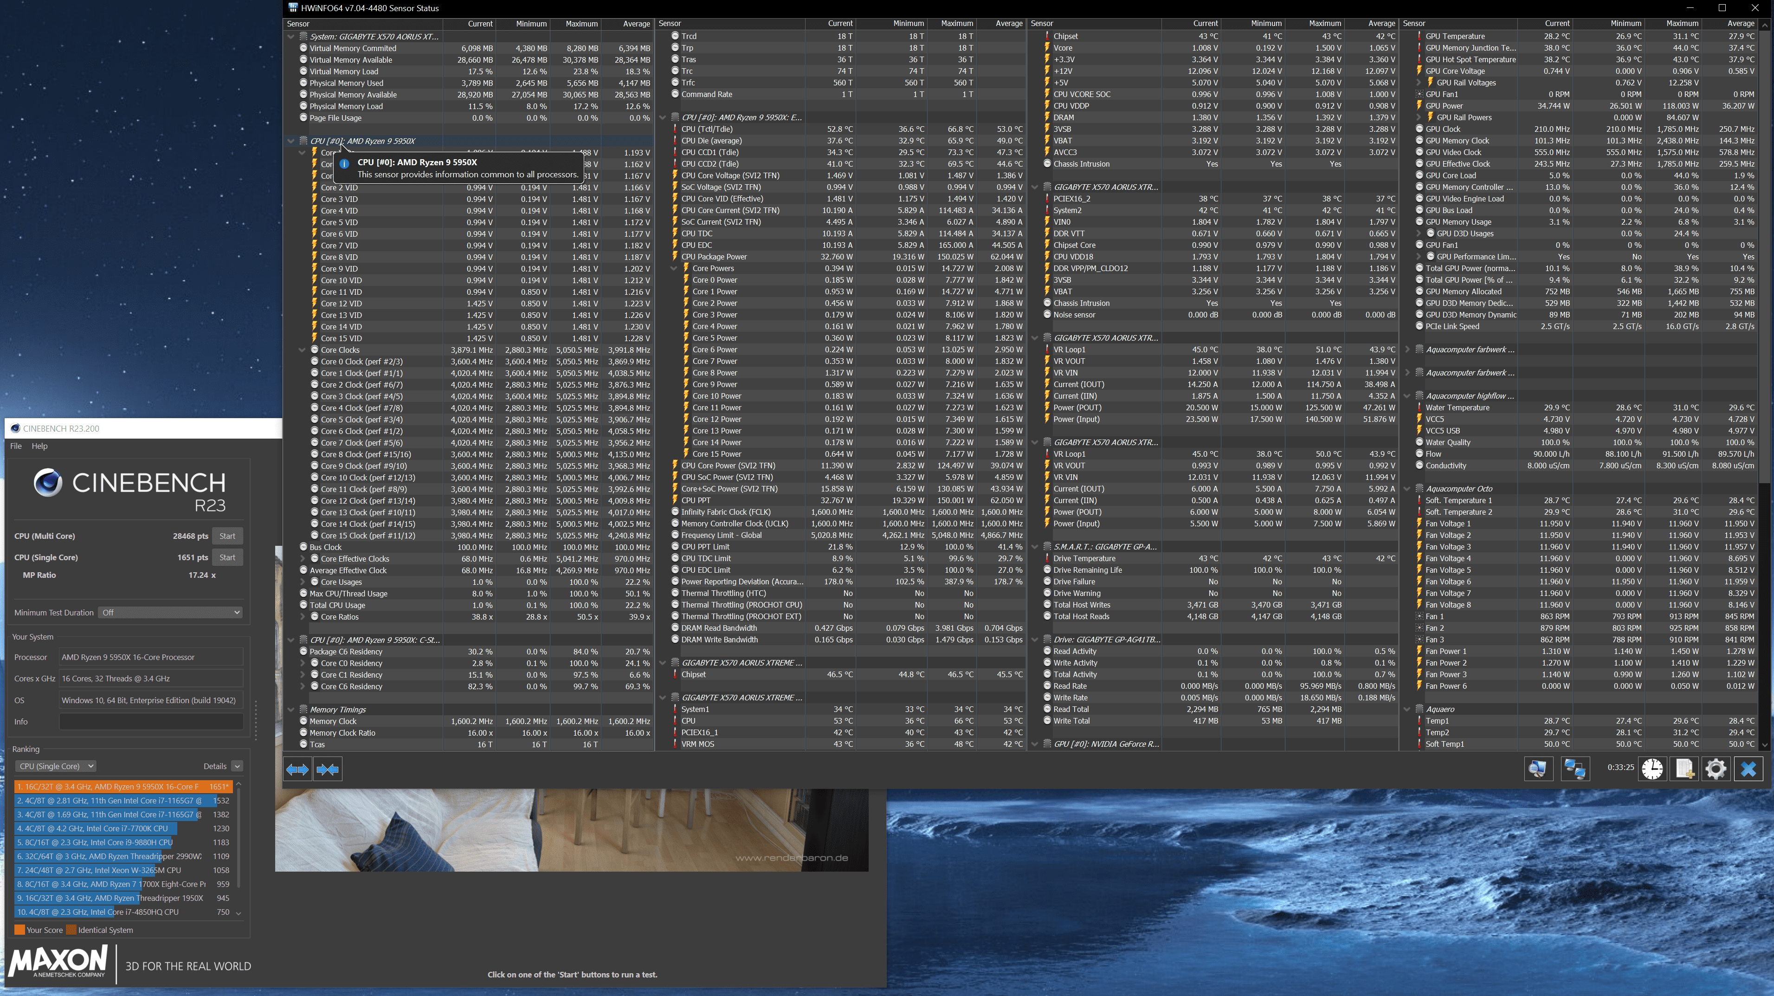The image size is (1774, 996).
Task: Click the Infinity Fabric Clock (FCLK) icon
Action: (675, 512)
